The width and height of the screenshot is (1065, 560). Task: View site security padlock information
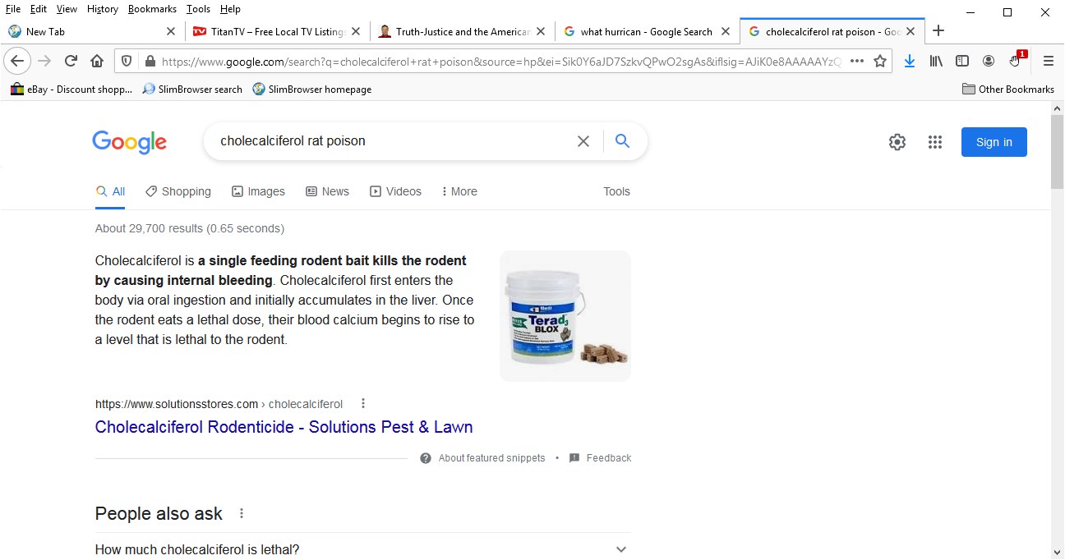click(x=150, y=61)
